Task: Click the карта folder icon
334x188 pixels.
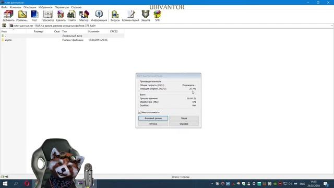Action: (x=3, y=40)
